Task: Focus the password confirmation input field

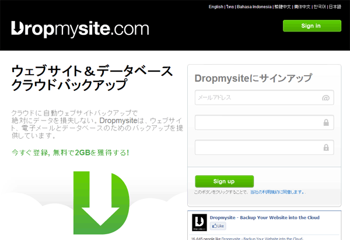Action: pos(264,147)
